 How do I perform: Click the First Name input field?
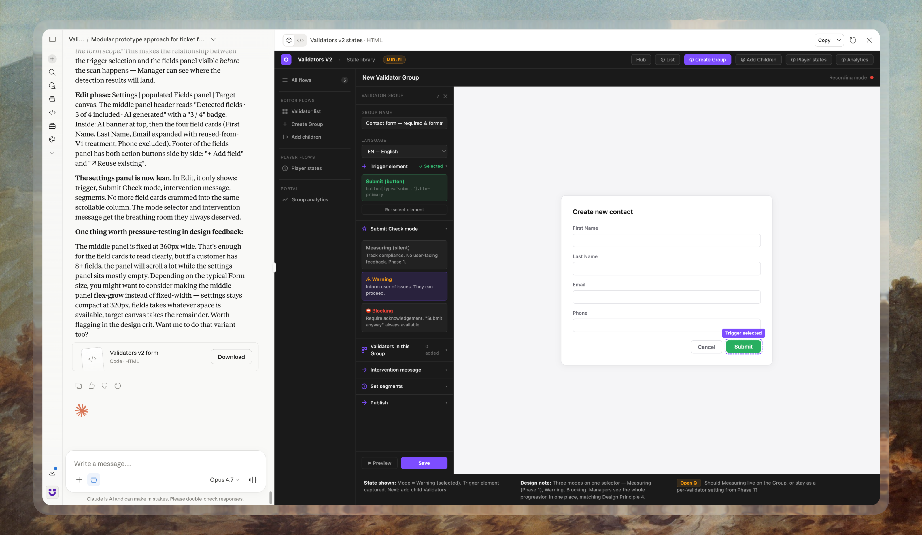[x=667, y=241]
